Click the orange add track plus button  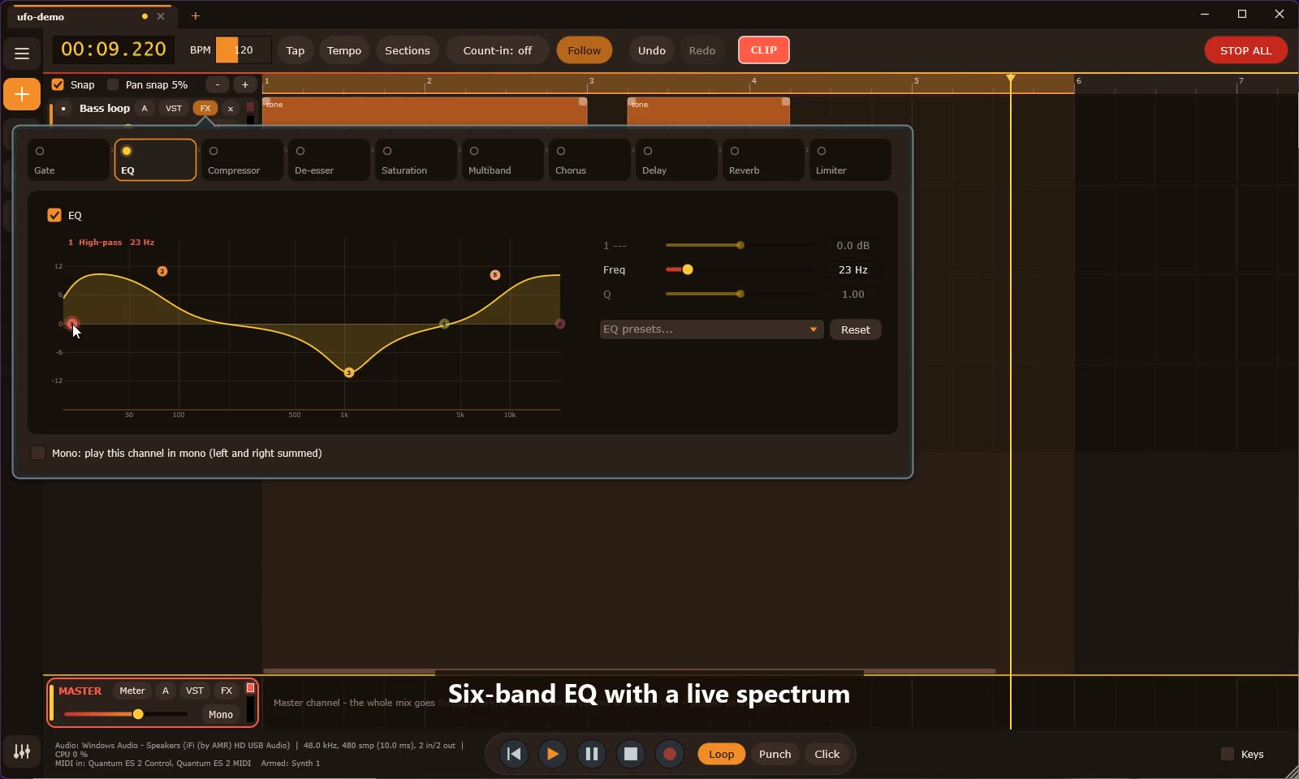(x=22, y=95)
